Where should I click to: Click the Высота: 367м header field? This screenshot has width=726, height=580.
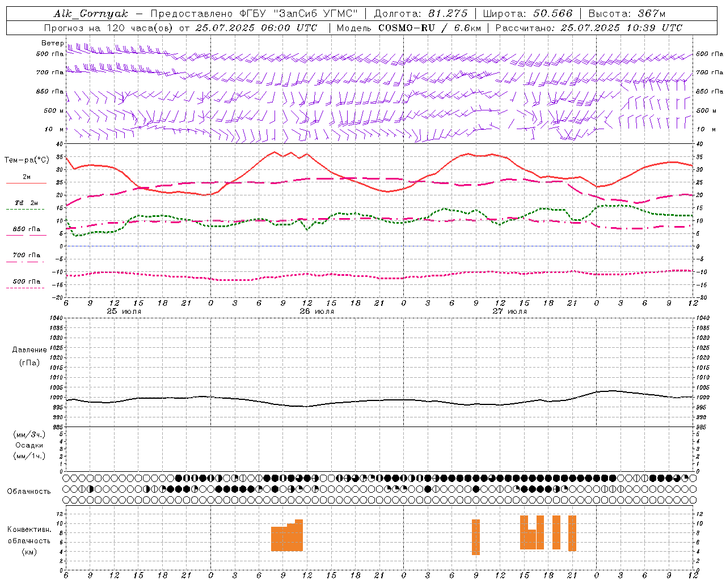coord(627,14)
